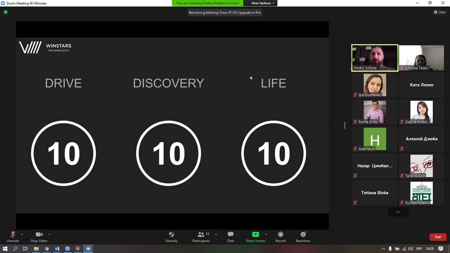
Task: Click the green Share Screen icon
Action: (x=255, y=235)
